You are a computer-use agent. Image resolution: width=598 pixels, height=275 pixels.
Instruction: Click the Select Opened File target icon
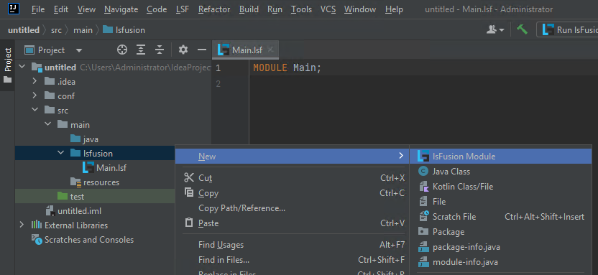tap(122, 50)
